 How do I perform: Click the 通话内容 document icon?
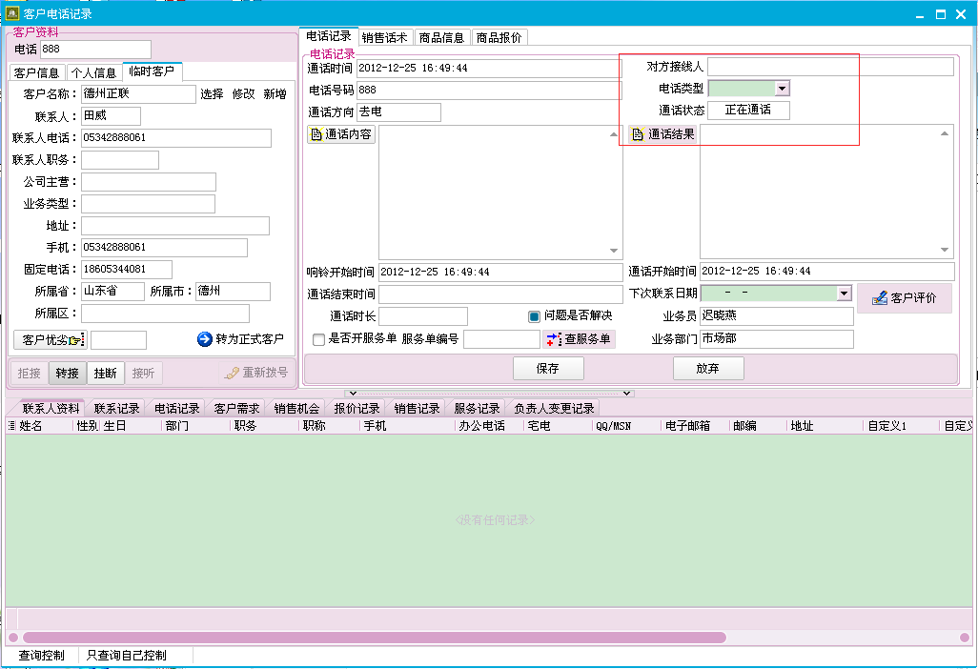point(316,134)
